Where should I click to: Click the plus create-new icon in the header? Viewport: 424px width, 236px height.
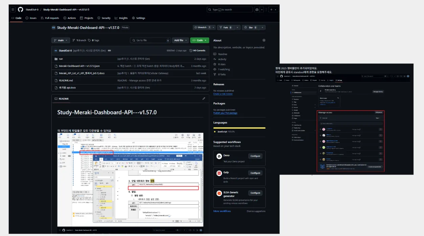point(272,9)
